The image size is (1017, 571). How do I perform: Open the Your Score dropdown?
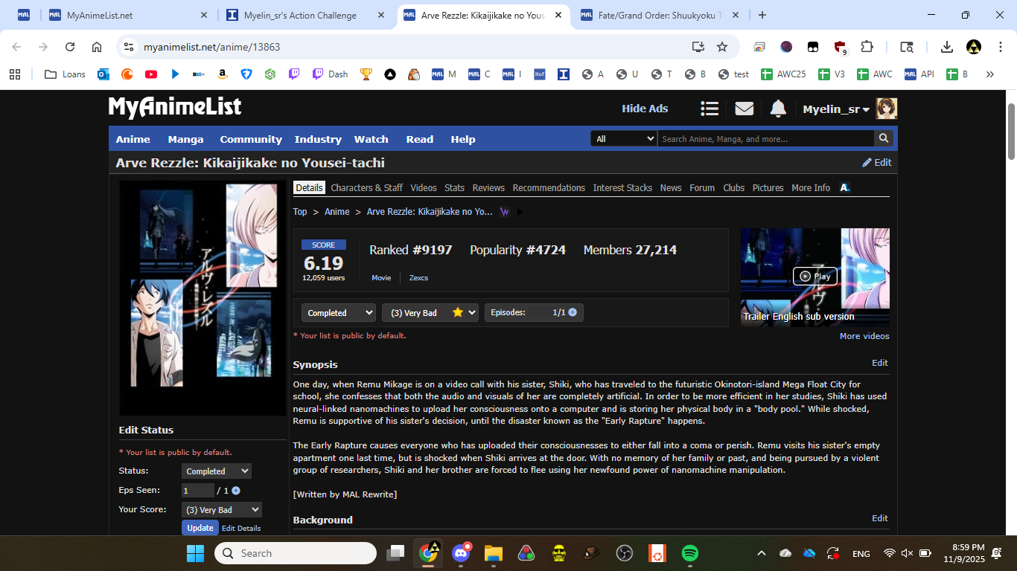pos(222,510)
